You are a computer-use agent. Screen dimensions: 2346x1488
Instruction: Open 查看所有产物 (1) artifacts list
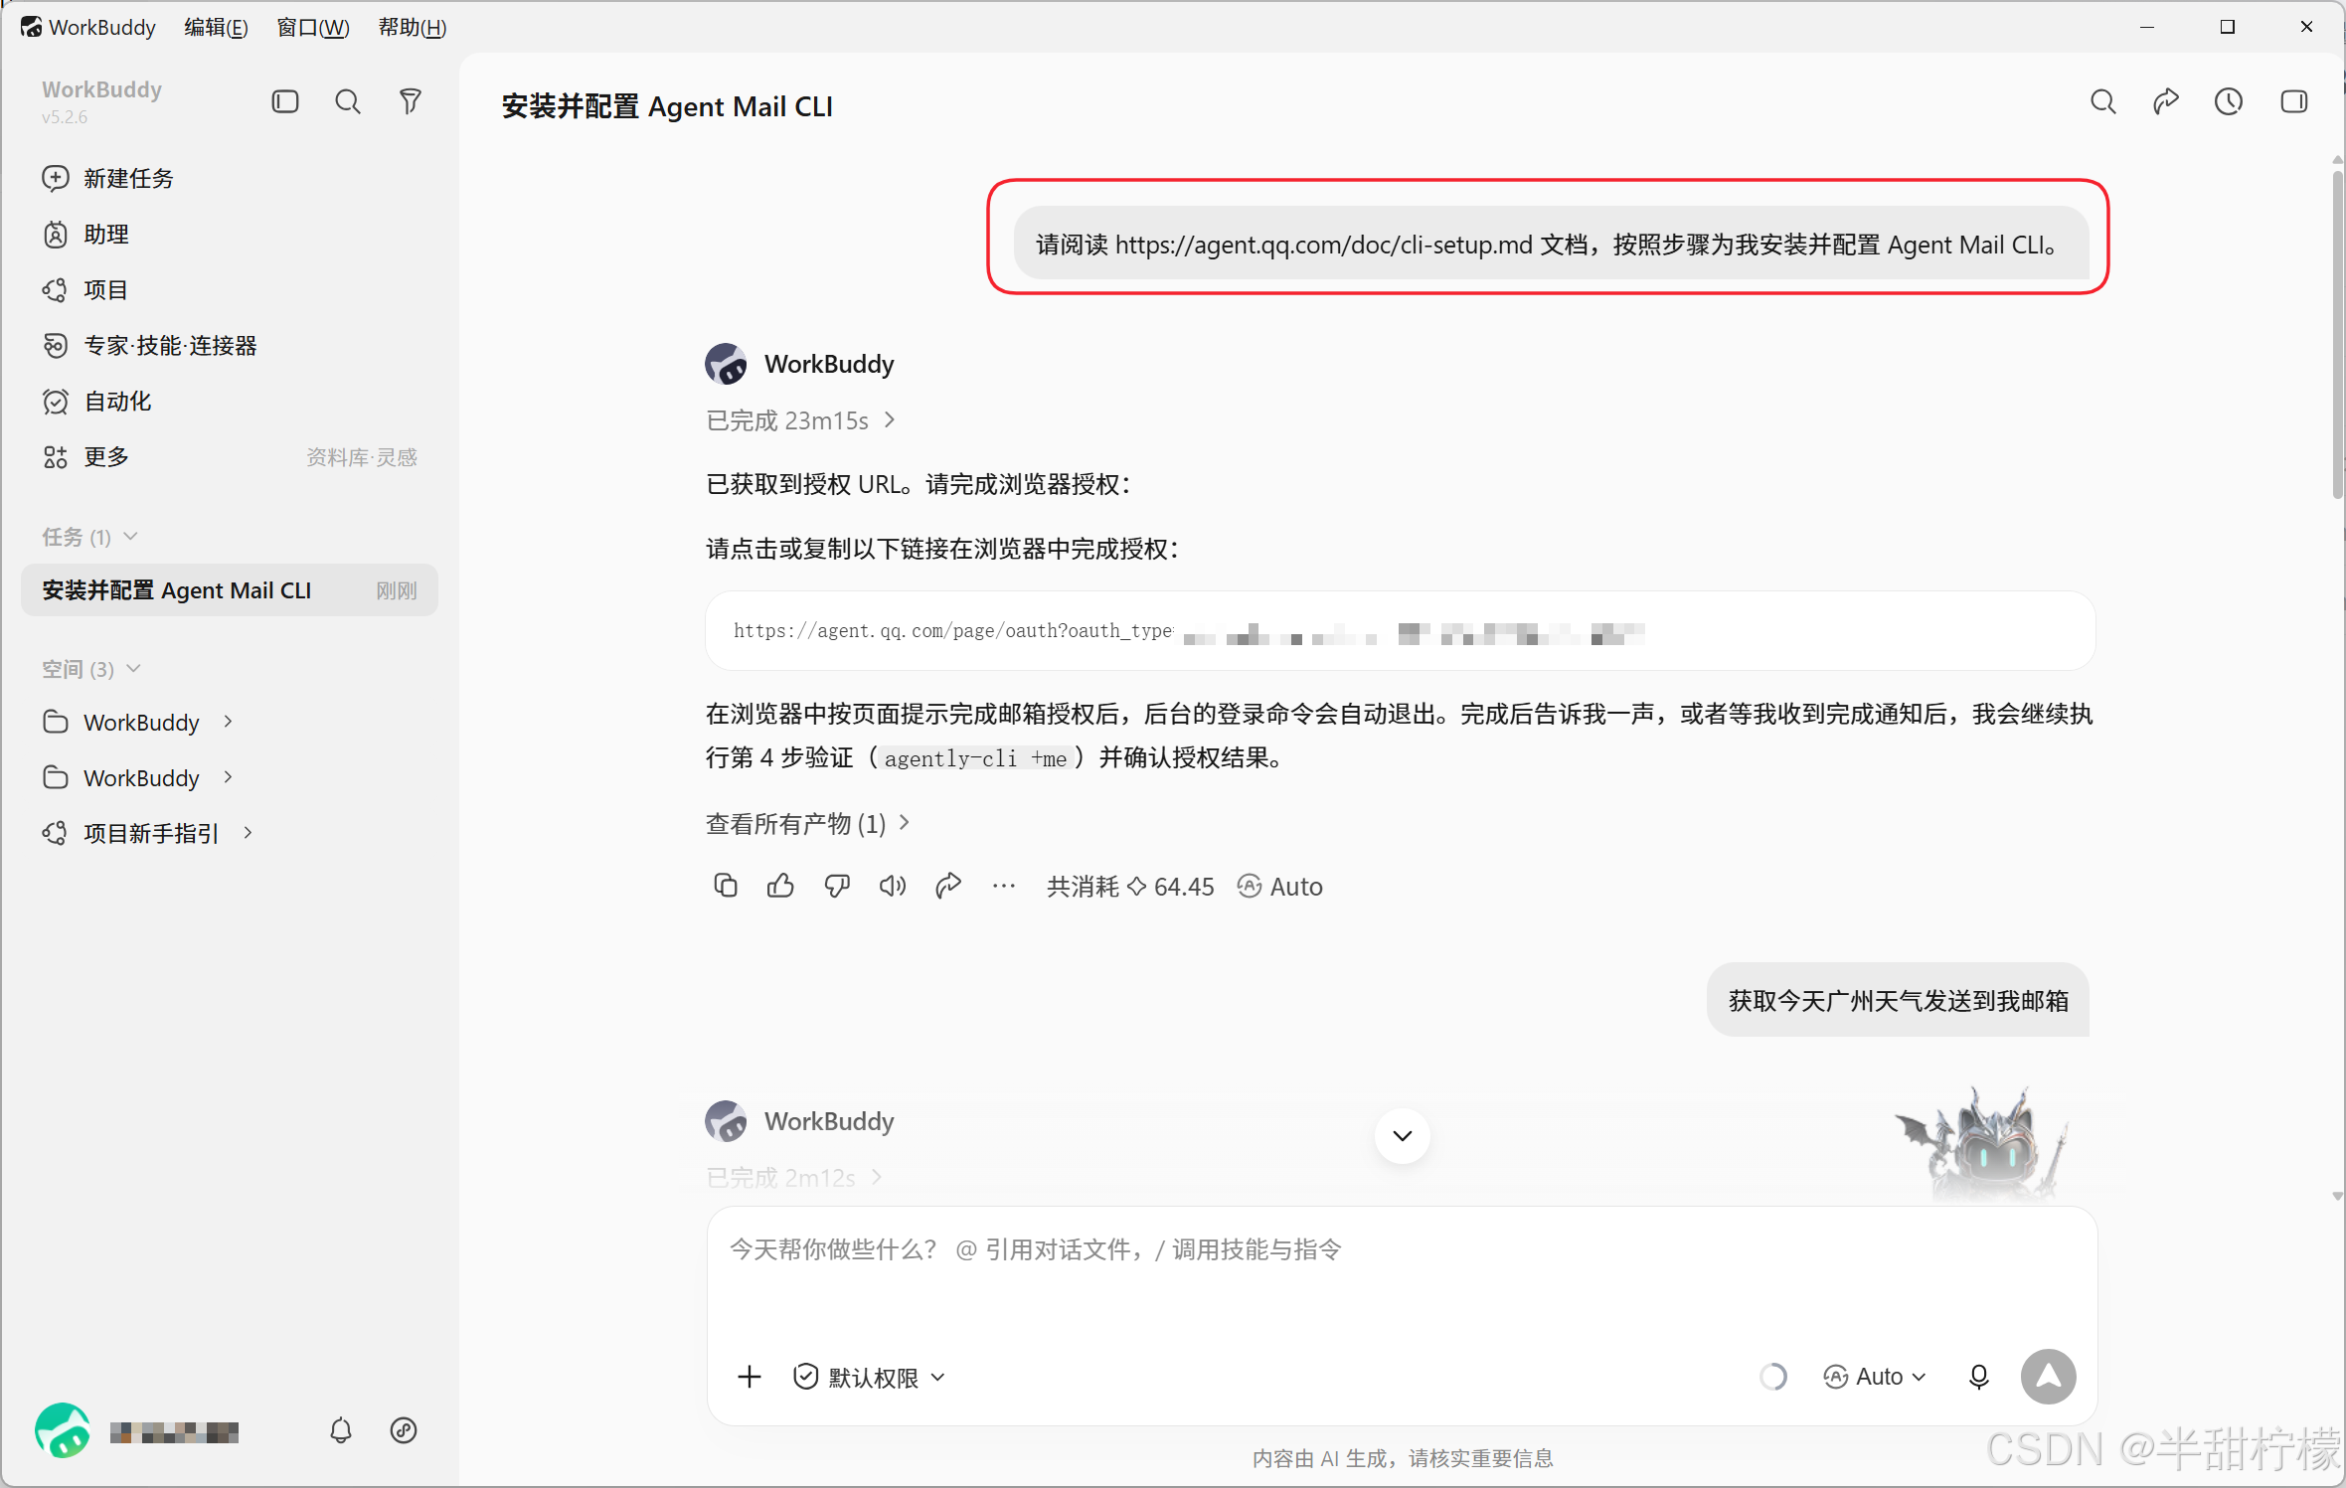click(808, 823)
